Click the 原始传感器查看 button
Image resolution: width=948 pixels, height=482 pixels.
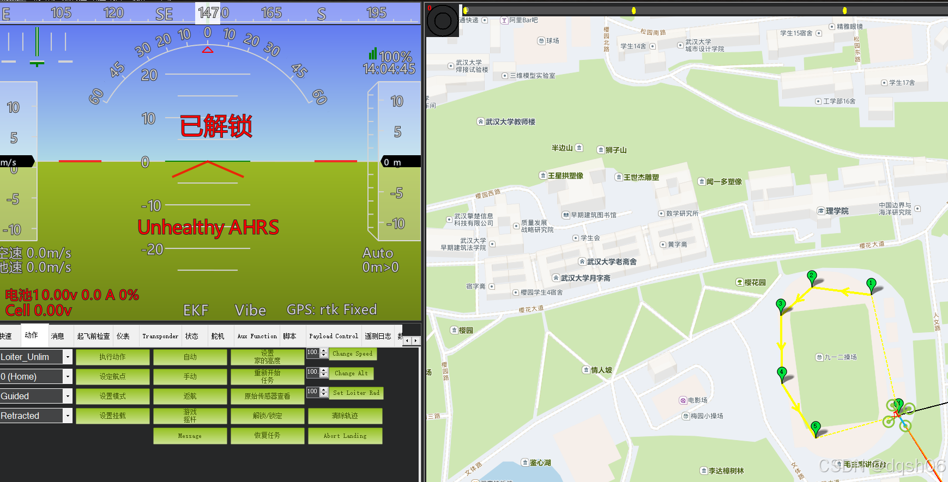268,396
